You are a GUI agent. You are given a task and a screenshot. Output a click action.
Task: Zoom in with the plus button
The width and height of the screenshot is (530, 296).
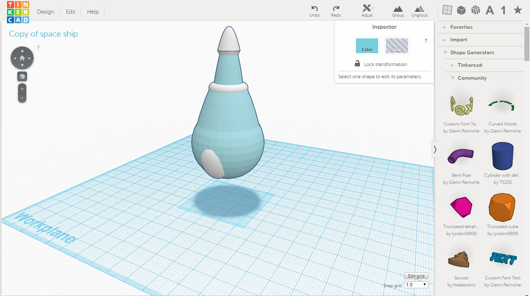22,89
